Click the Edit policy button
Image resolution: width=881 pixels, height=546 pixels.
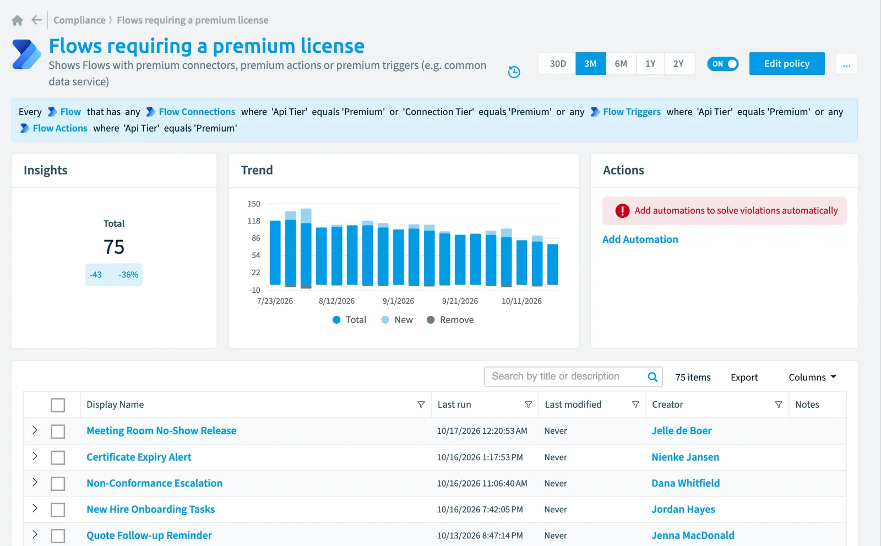[787, 64]
